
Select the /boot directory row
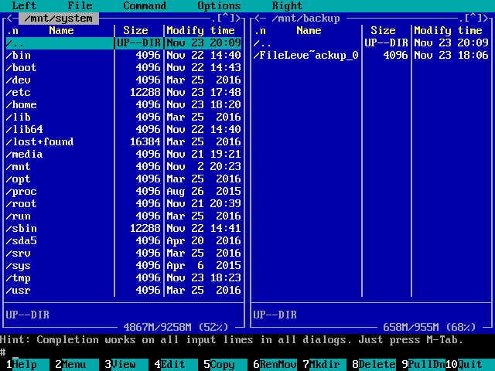point(124,67)
